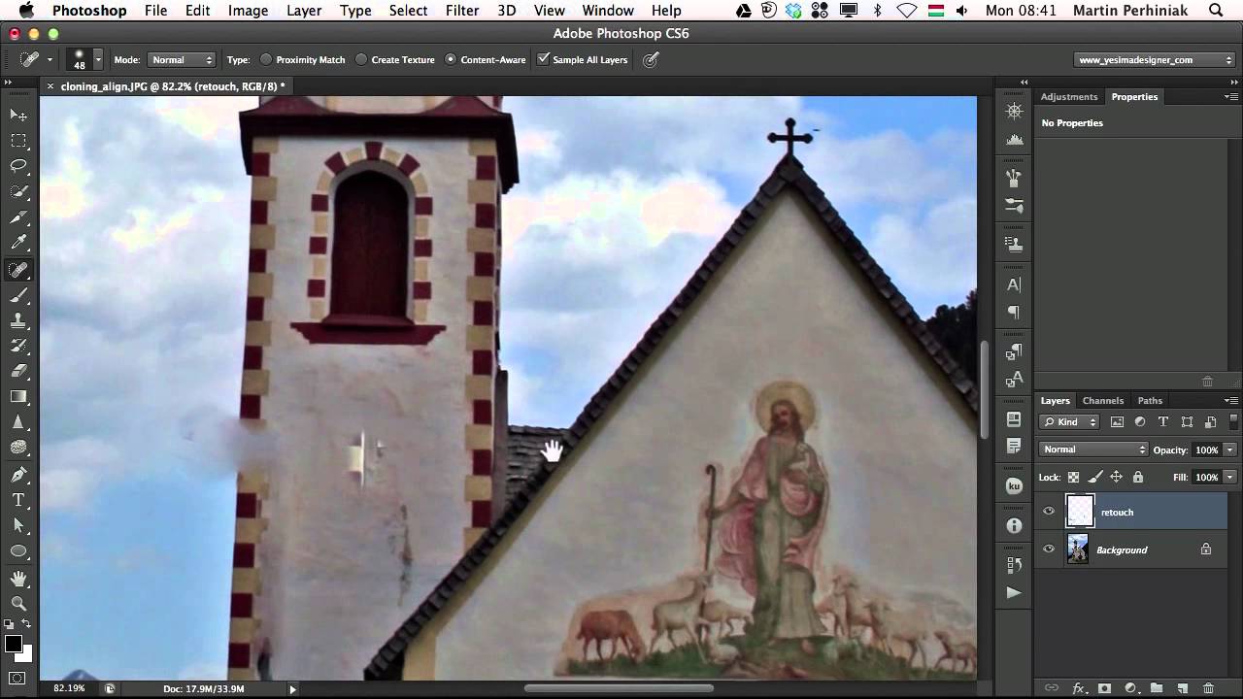Switch to the Channels tab
1243x699 pixels.
coord(1103,401)
